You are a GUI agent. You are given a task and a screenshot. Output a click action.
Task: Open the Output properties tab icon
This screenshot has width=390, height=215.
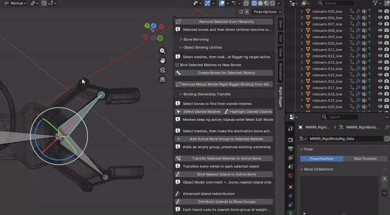tap(290, 149)
